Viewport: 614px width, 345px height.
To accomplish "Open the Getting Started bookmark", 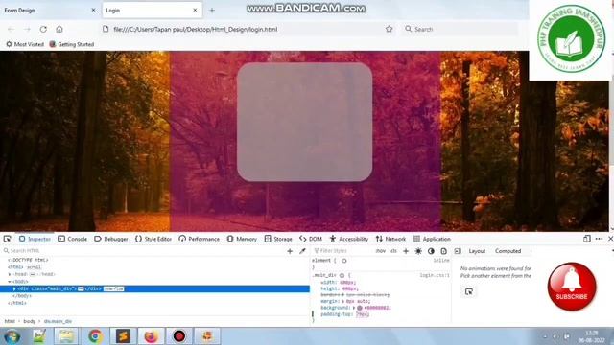I will coord(72,44).
